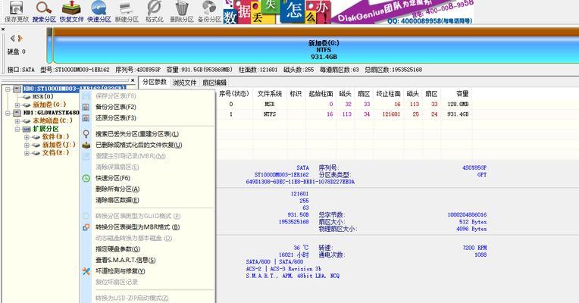Expand the 软件(D:) tree node
The image size is (579, 303).
point(27,137)
